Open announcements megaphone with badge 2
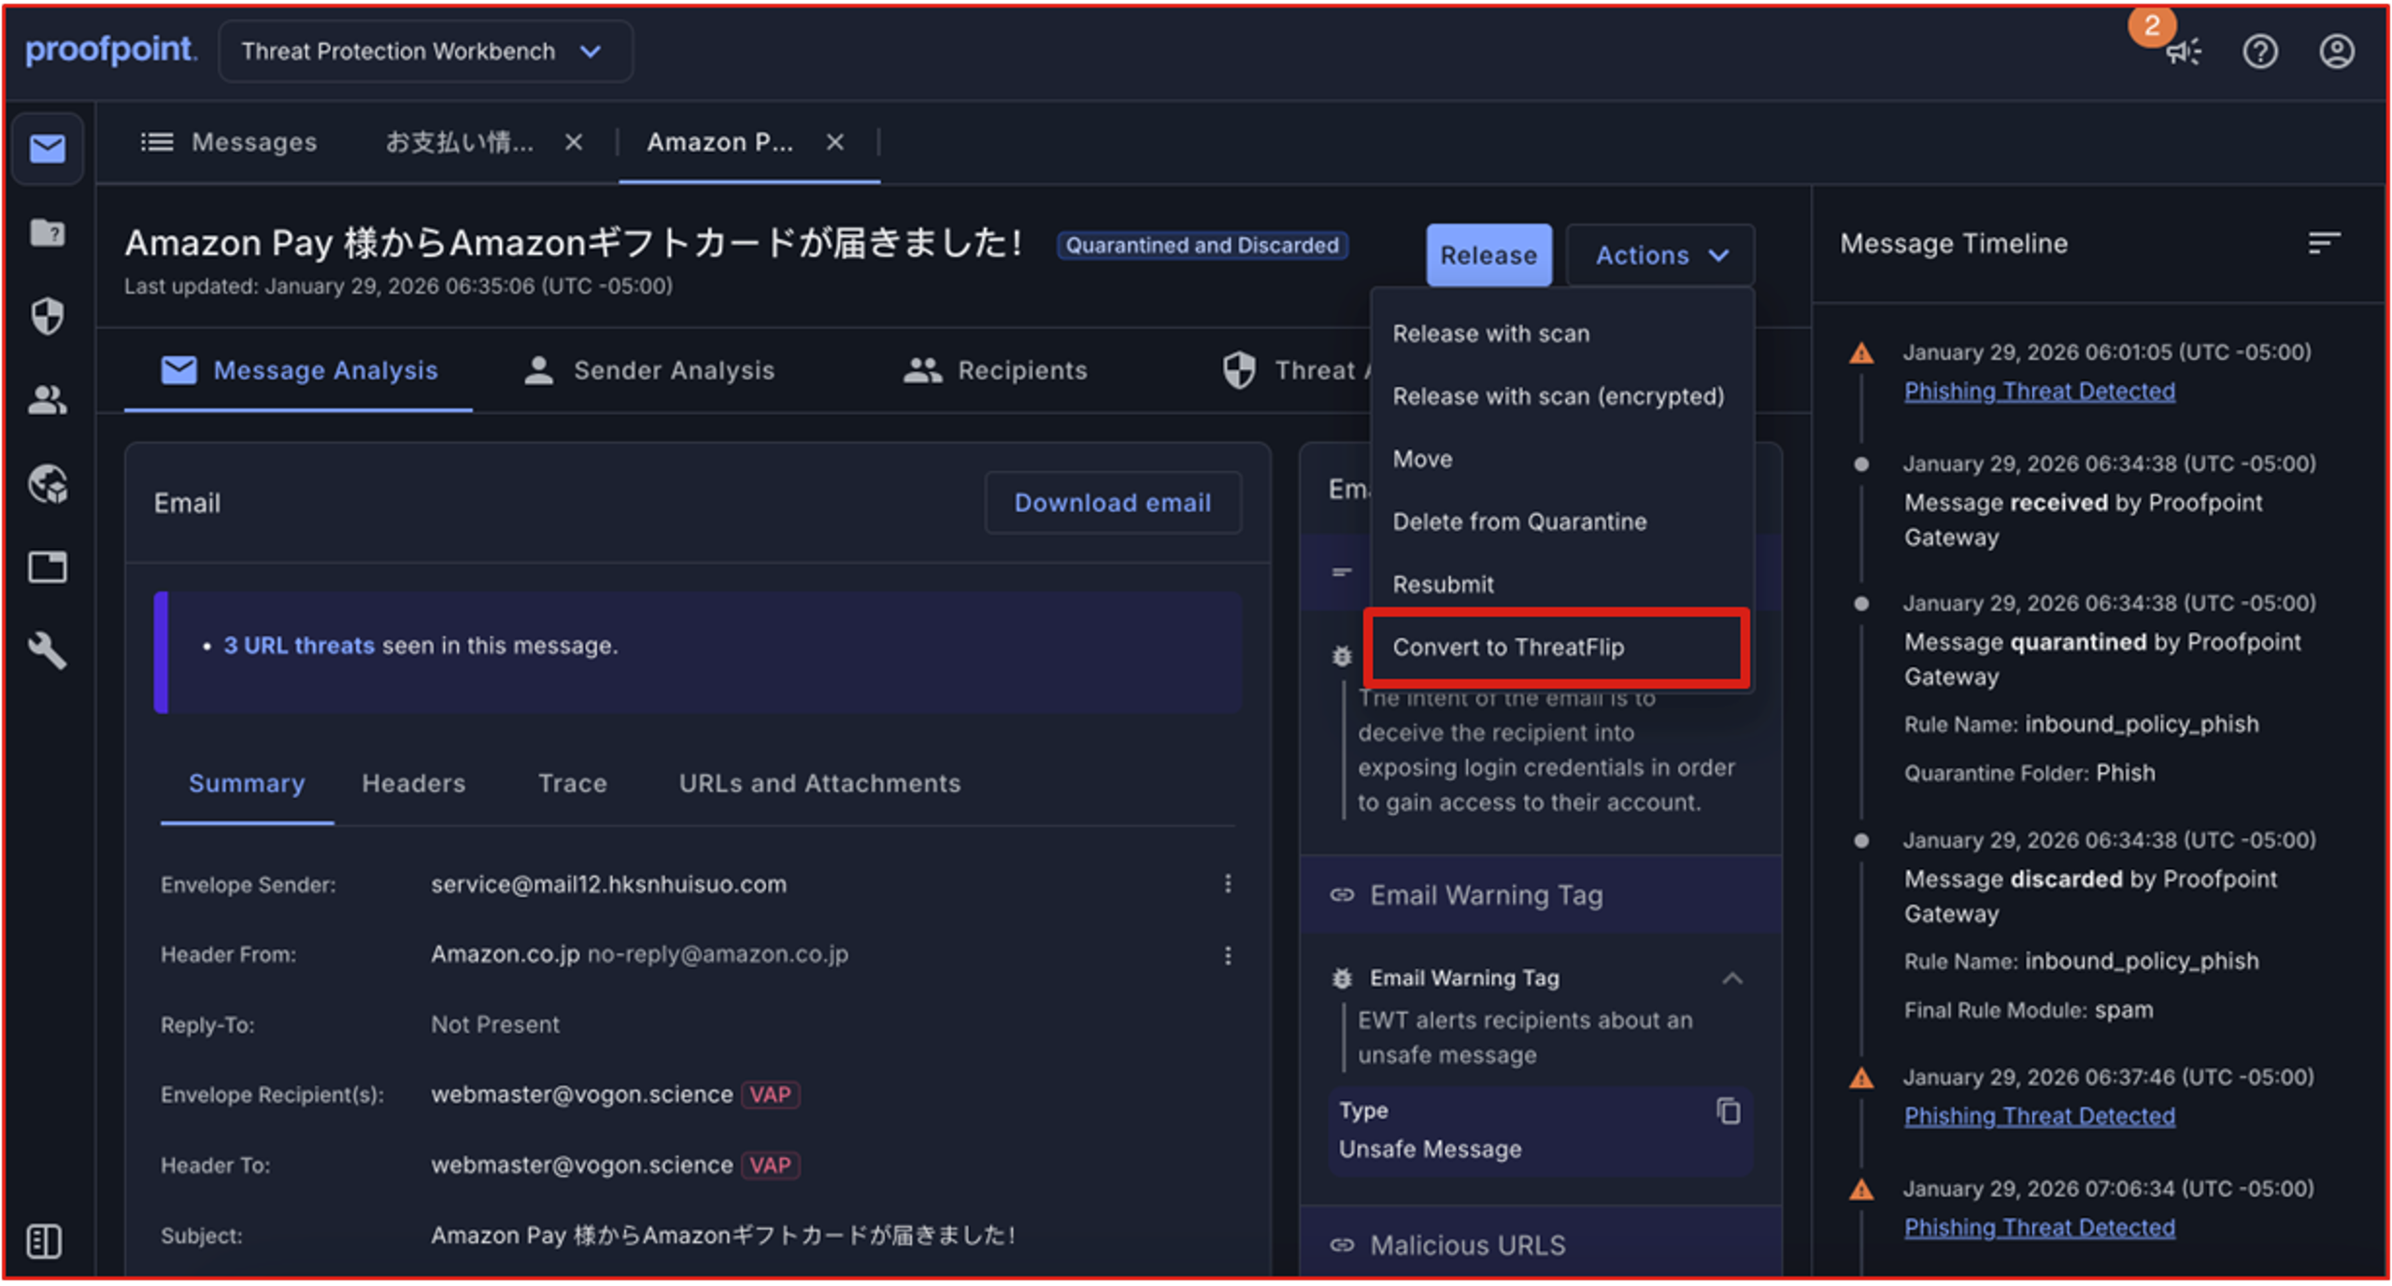Screen dimensions: 2392x1286 [x=2183, y=50]
